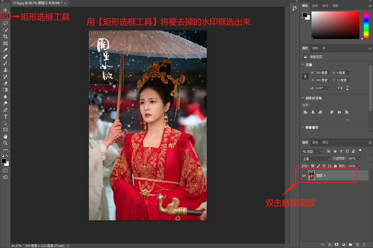Select the Brush tool in the toolbar

tap(6, 63)
